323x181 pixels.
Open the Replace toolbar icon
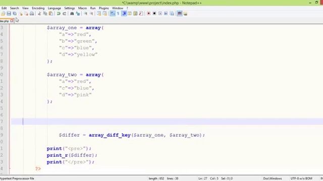(x=78, y=14)
